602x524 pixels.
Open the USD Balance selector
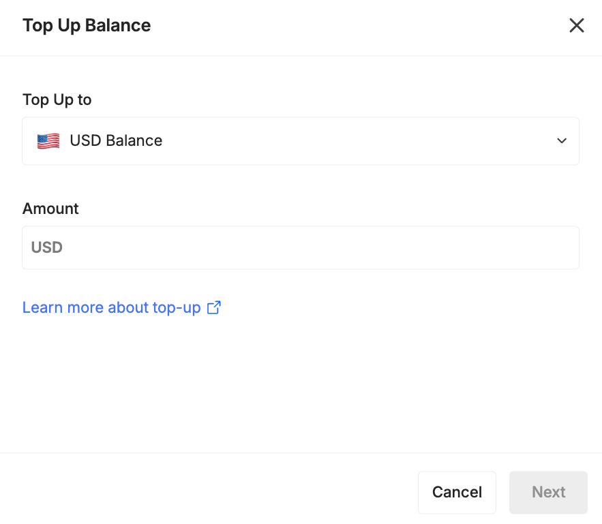pos(300,141)
